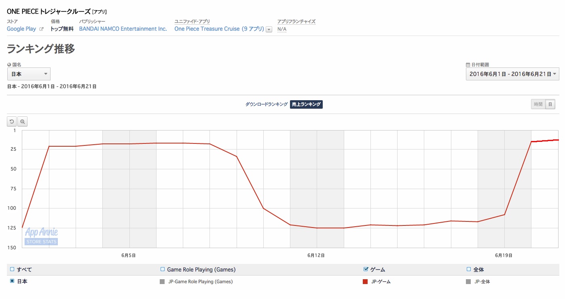Click the external link icon beside Google Play
565x299 pixels.
tap(41, 29)
